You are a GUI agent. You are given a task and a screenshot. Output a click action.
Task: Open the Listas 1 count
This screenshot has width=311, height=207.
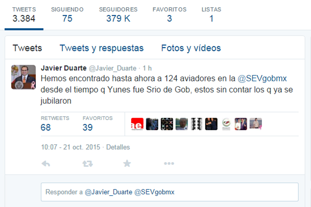click(x=211, y=15)
